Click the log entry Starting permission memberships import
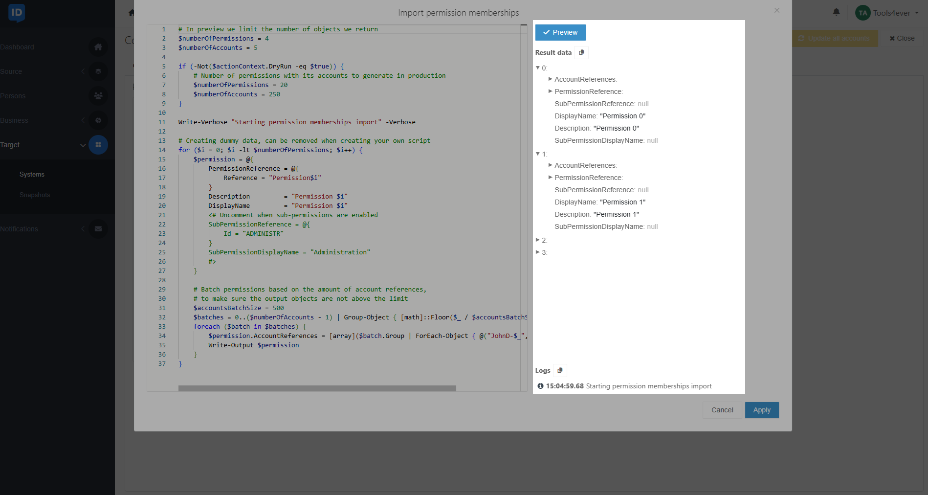 (x=649, y=386)
